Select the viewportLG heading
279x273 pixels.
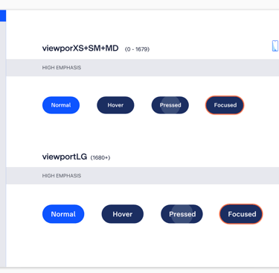[x=65, y=157]
